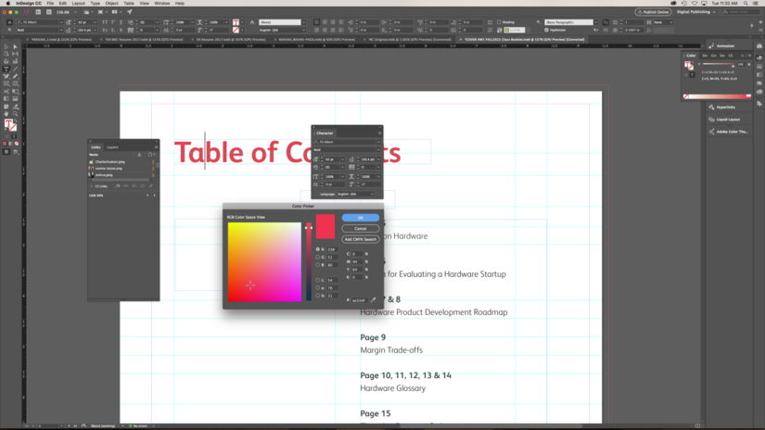Open the Animation panel icon

[711, 45]
